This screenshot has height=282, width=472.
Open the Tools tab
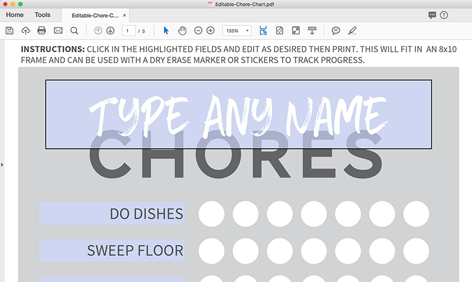point(42,15)
